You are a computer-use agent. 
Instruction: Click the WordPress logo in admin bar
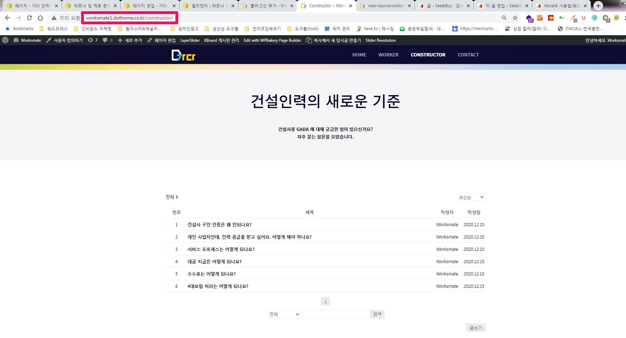5,40
